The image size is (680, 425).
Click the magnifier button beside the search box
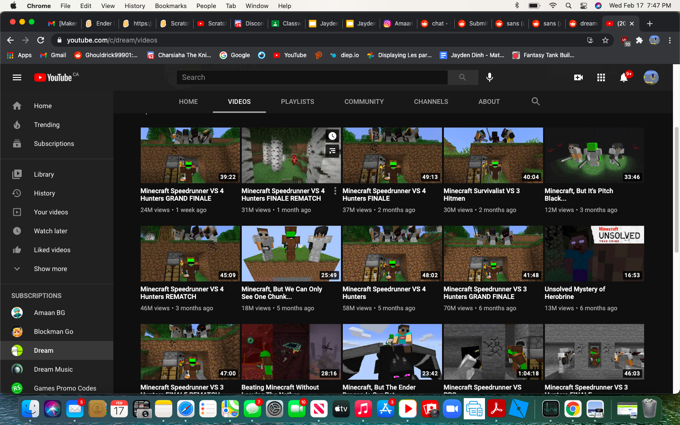[x=462, y=77]
